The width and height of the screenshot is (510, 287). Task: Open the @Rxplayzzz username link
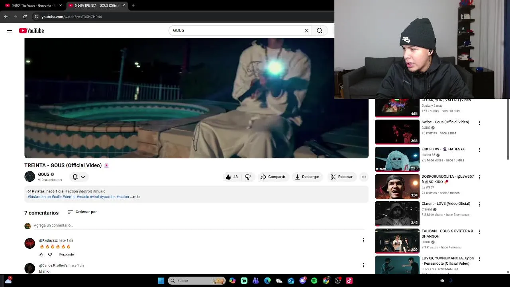48,240
